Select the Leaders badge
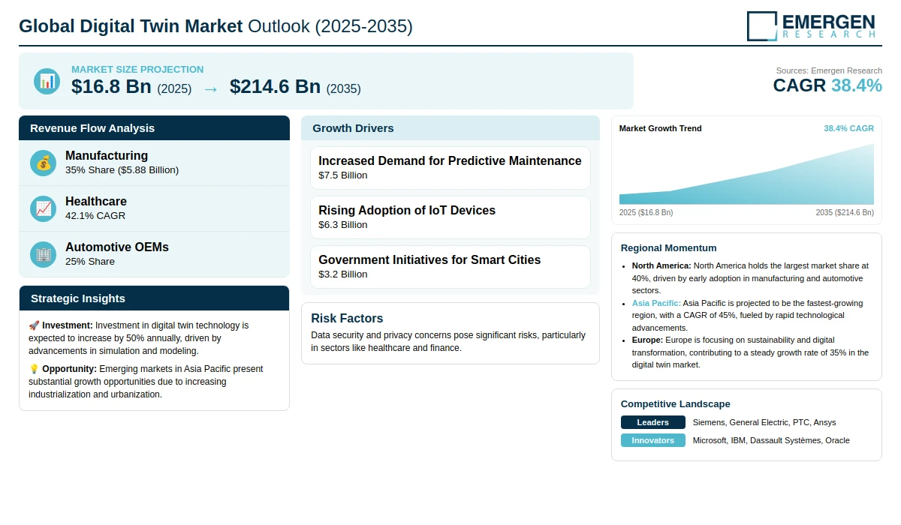The image size is (901, 525). [652, 422]
